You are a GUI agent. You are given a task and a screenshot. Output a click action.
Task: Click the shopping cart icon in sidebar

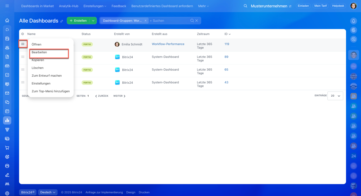pos(7,148)
